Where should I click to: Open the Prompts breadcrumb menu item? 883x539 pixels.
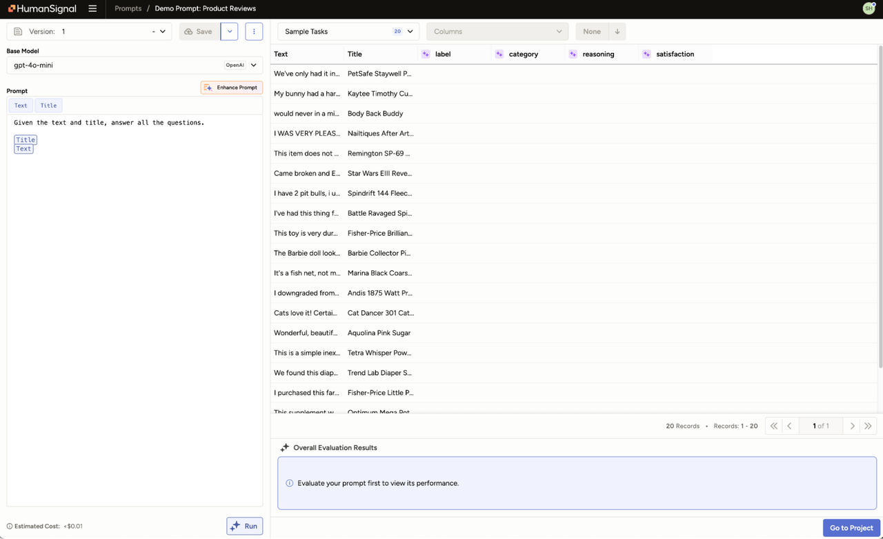pyautogui.click(x=127, y=9)
